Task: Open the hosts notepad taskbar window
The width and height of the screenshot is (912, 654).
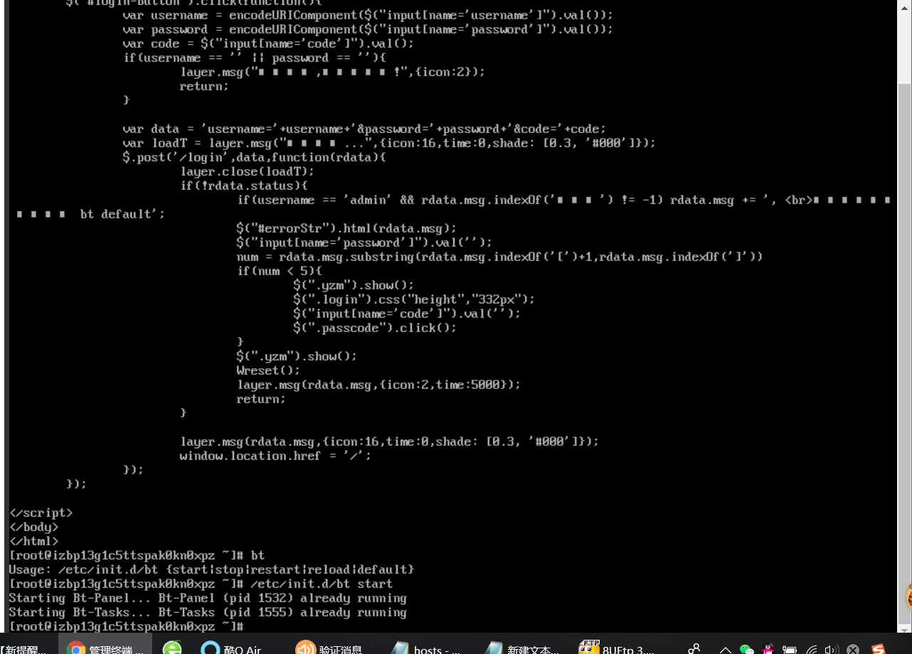Action: 427,648
